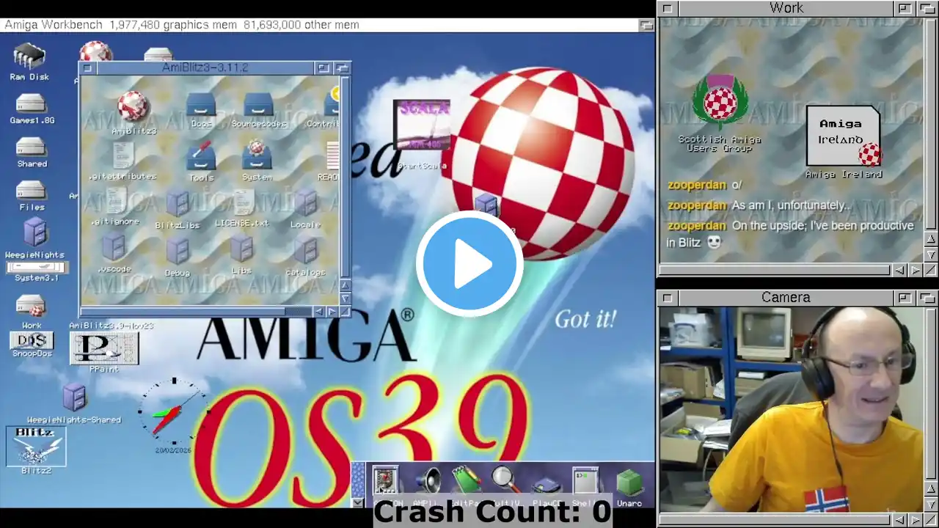Play the video with the center play button
The width and height of the screenshot is (939, 528).
point(469,264)
